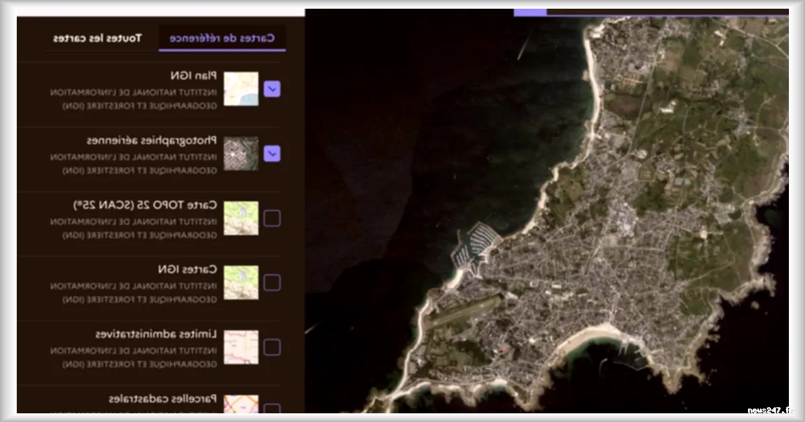Click the Photographies aériennes thumbnail image
Viewport: 805px width, 422px height.
pyautogui.click(x=241, y=153)
